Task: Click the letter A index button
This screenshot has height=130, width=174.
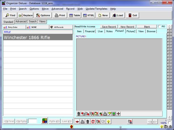Action: click(169, 31)
